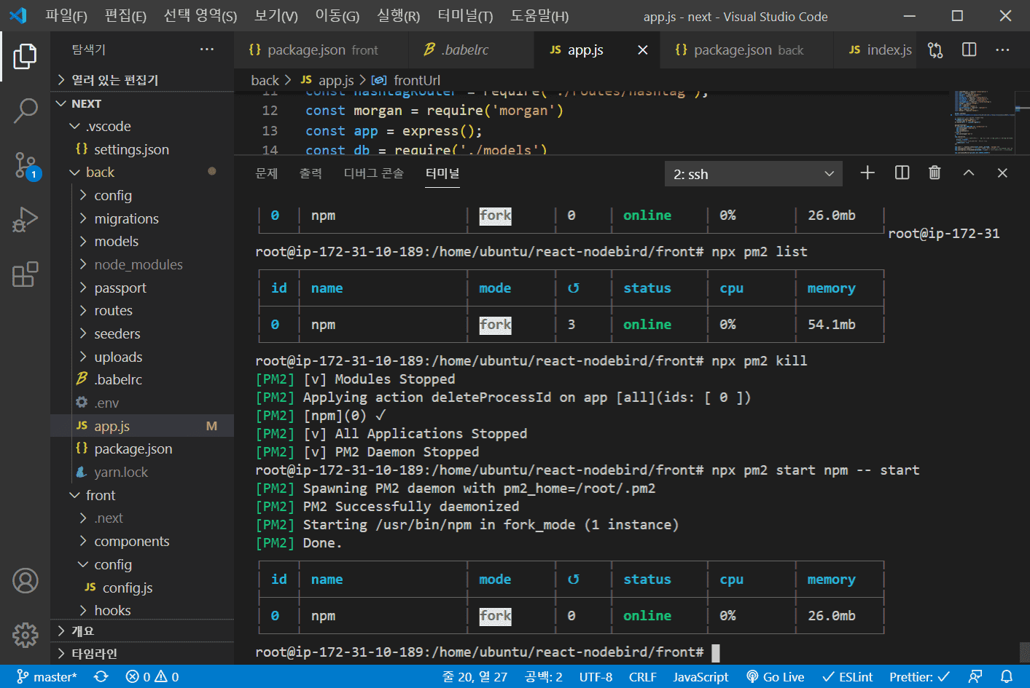The height and width of the screenshot is (688, 1030).
Task: Open the Extensions view
Action: tap(26, 274)
